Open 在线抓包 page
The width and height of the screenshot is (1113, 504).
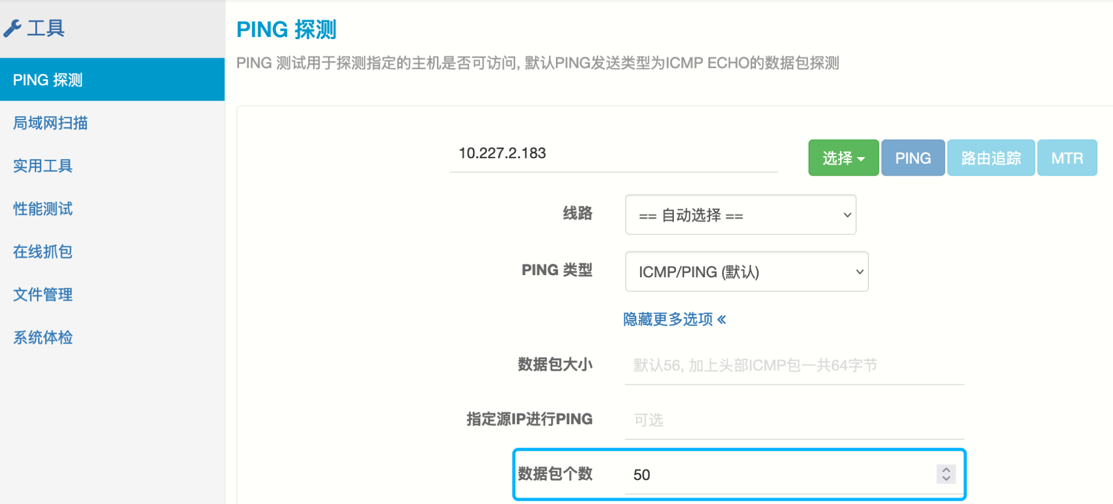click(x=43, y=252)
